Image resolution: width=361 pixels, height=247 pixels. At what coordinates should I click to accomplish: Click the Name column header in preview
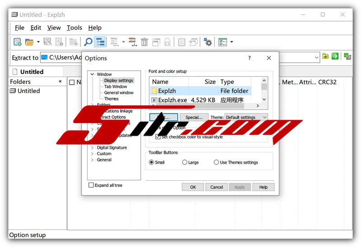pyautogui.click(x=160, y=82)
